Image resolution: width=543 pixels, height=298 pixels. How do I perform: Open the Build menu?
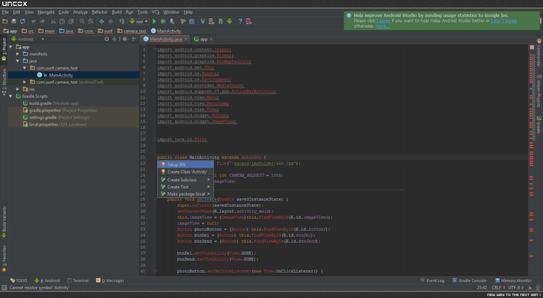(x=117, y=12)
